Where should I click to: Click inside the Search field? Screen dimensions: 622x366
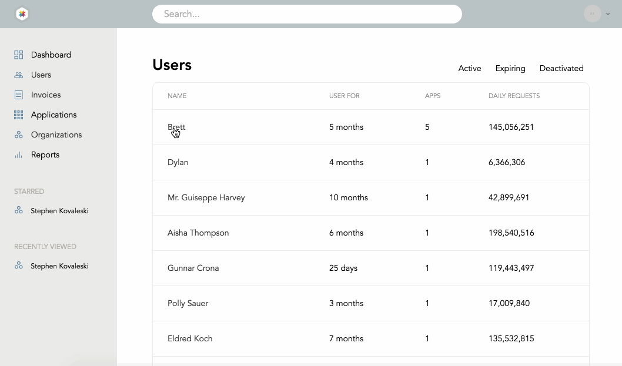(x=307, y=14)
